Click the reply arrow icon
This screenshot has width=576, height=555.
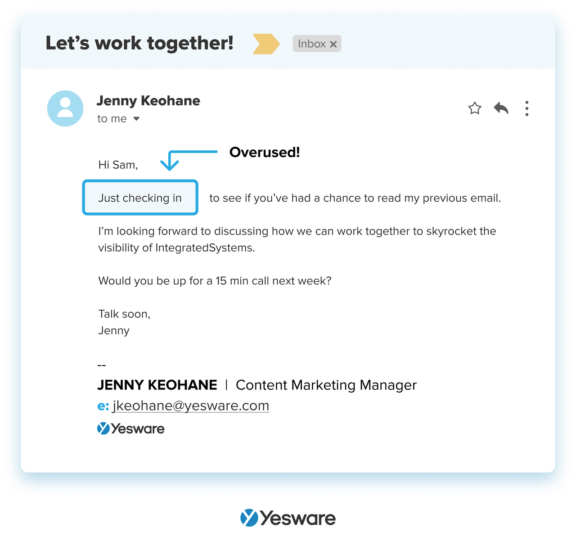pyautogui.click(x=501, y=108)
